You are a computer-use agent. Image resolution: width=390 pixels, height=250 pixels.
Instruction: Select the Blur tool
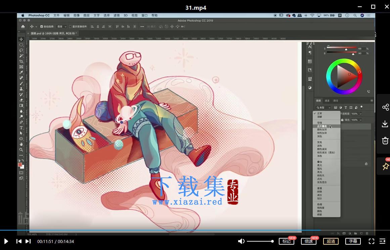pyautogui.click(x=21, y=111)
